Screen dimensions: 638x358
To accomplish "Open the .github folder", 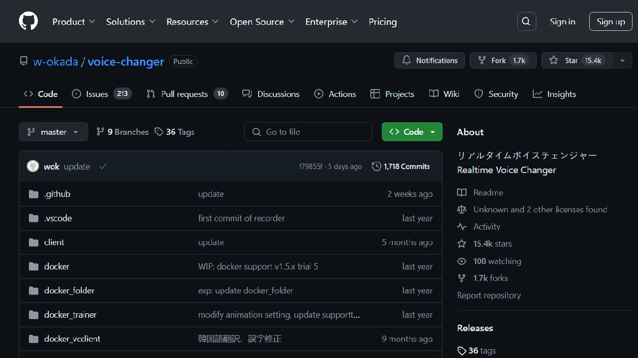I will click(57, 194).
